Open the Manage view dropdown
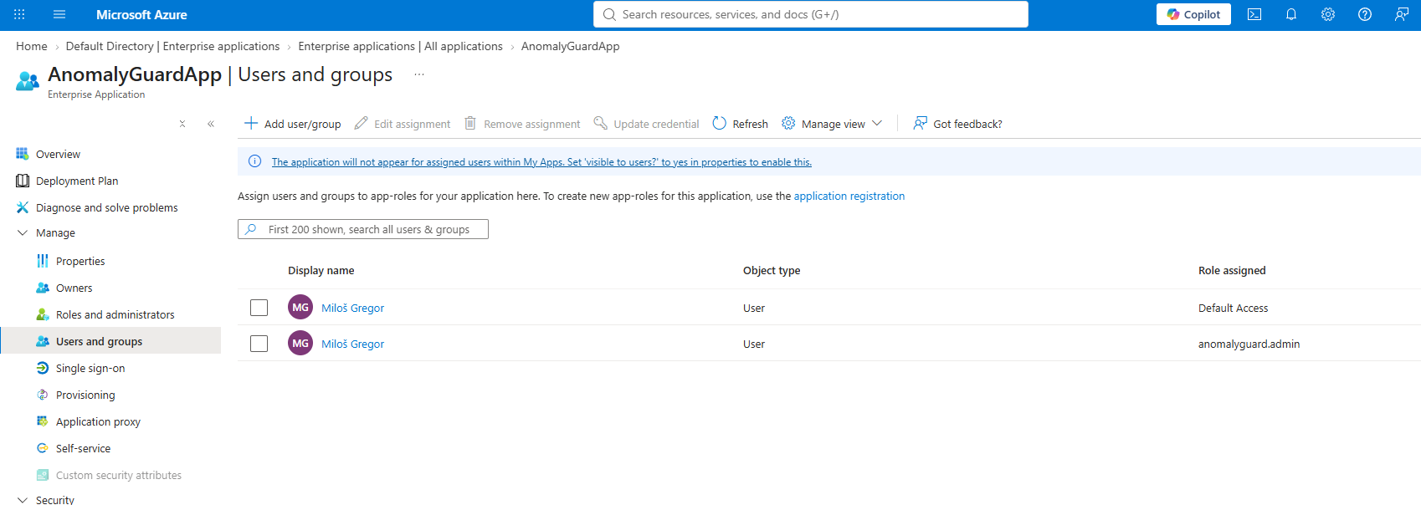The image size is (1421, 505). coord(832,124)
